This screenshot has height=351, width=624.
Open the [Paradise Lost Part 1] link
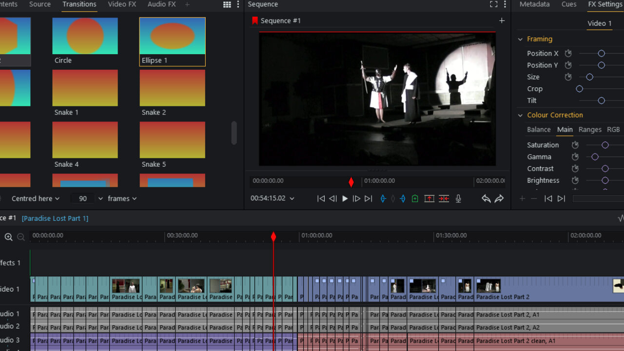(x=55, y=218)
